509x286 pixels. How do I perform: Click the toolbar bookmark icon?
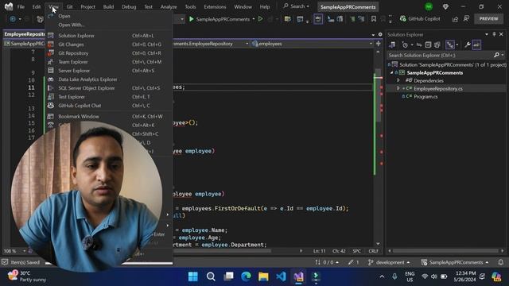click(374, 19)
